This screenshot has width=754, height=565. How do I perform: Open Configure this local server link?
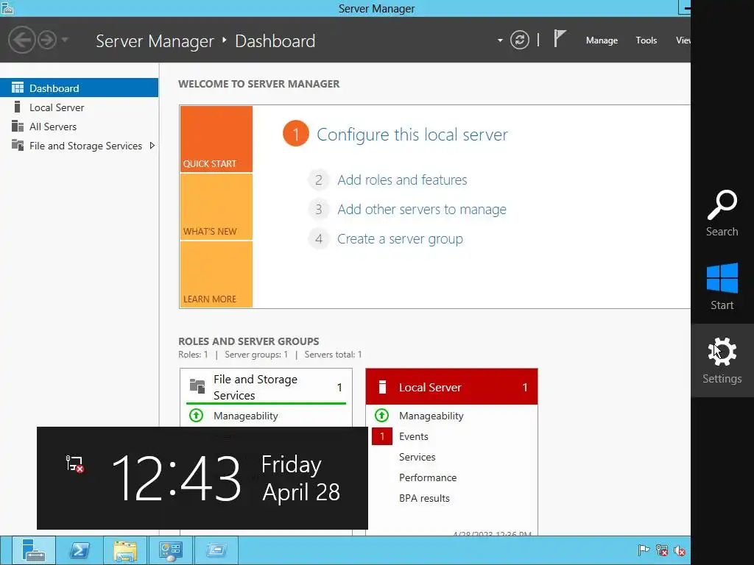tap(412, 135)
